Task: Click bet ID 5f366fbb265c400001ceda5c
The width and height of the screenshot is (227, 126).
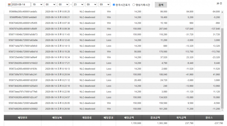Action: (x=23, y=11)
